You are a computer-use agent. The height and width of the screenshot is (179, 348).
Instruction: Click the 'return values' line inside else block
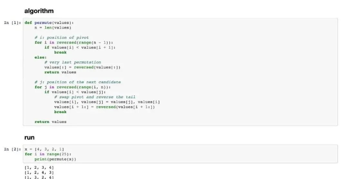click(x=60, y=72)
